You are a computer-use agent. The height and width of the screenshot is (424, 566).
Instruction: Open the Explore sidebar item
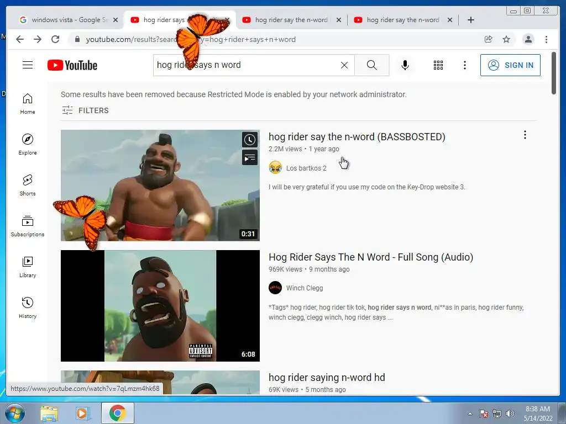point(28,145)
